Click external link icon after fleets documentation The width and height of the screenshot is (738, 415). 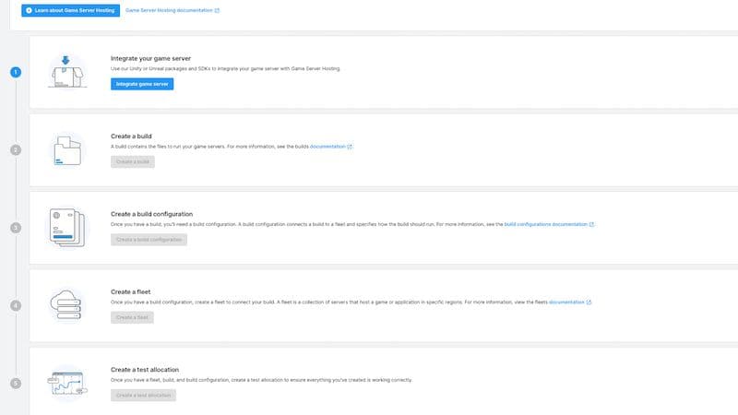tap(589, 302)
